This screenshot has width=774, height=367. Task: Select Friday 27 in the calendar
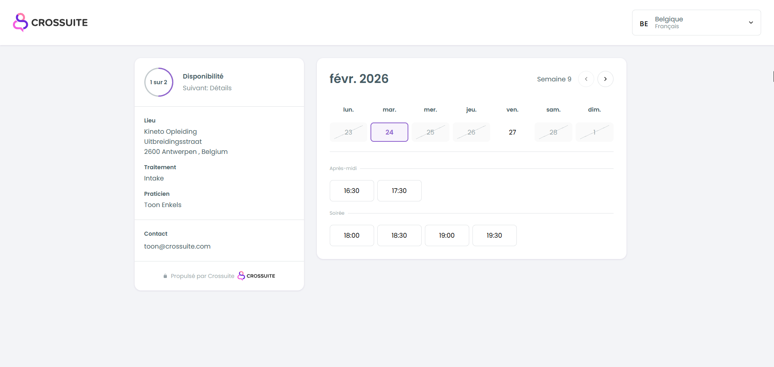pos(512,132)
